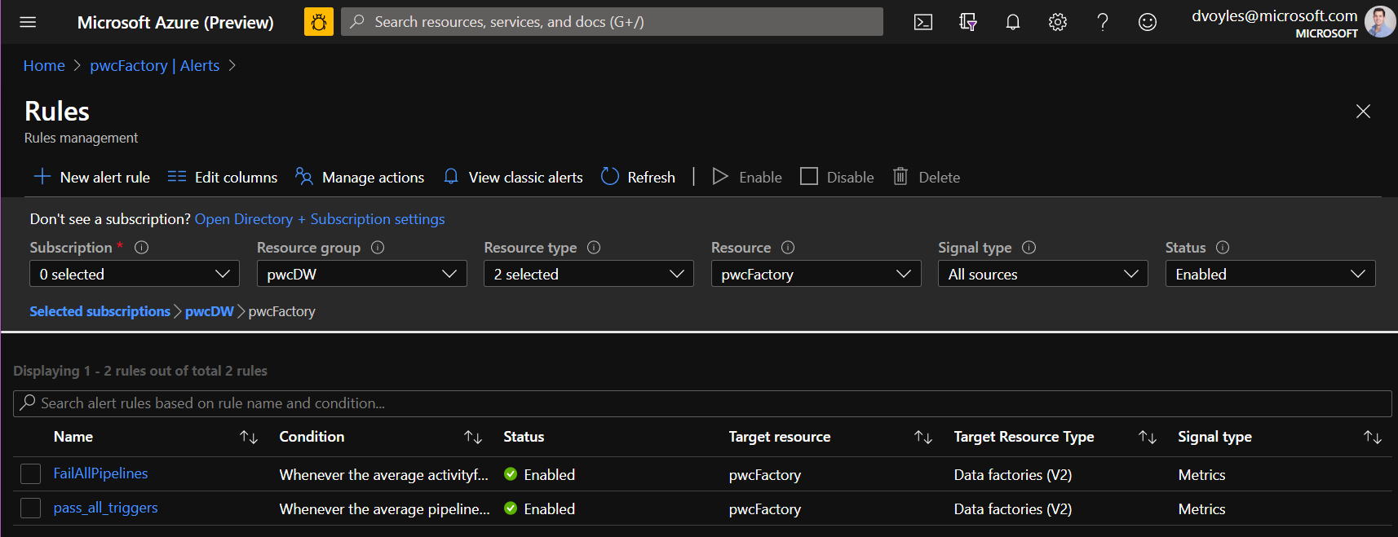Open the help question mark
This screenshot has height=537, width=1398.
[x=1103, y=22]
